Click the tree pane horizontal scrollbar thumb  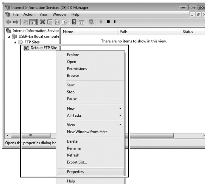[31, 135]
